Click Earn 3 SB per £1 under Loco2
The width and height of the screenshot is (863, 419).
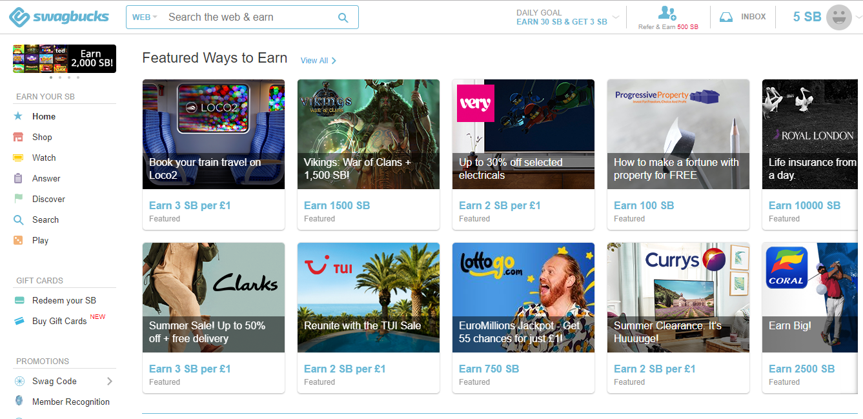pyautogui.click(x=190, y=205)
